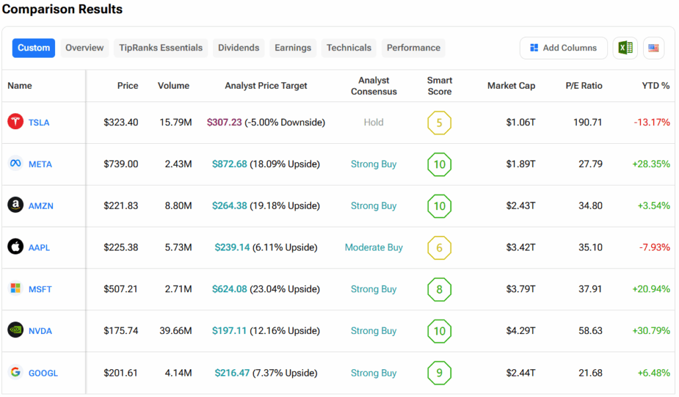679x397 pixels.
Task: Sort by the Market Cap column header
Action: click(511, 85)
